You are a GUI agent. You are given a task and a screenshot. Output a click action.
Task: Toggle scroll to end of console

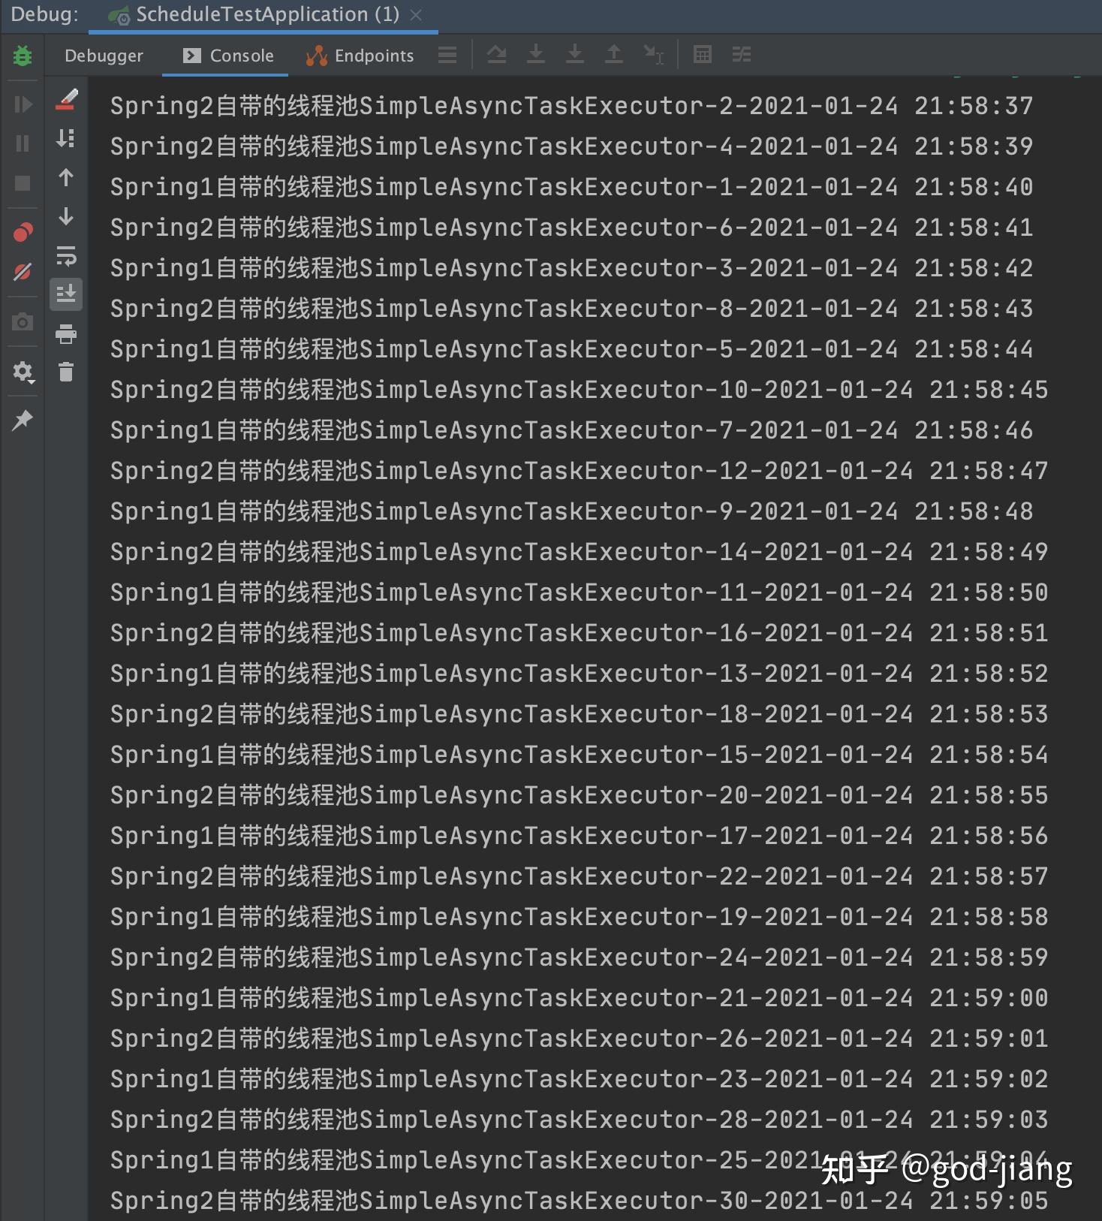click(x=66, y=294)
